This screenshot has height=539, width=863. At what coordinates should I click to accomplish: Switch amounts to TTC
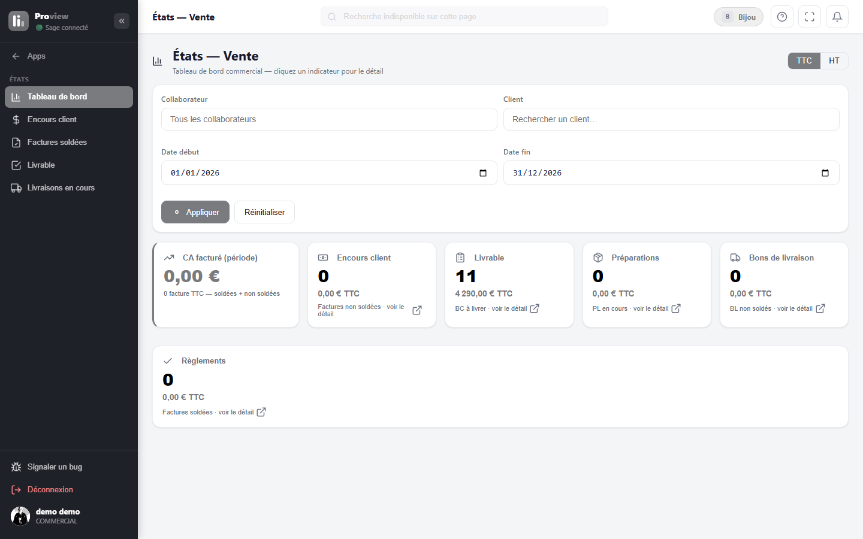804,60
